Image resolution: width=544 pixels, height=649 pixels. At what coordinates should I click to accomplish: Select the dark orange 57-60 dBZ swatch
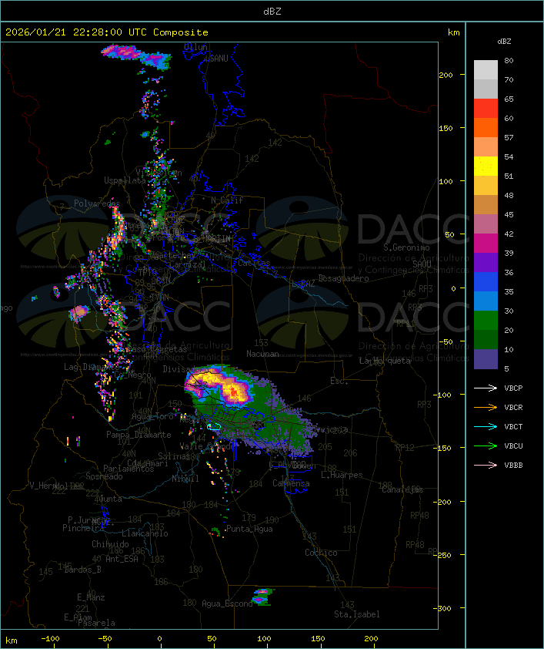(x=486, y=128)
